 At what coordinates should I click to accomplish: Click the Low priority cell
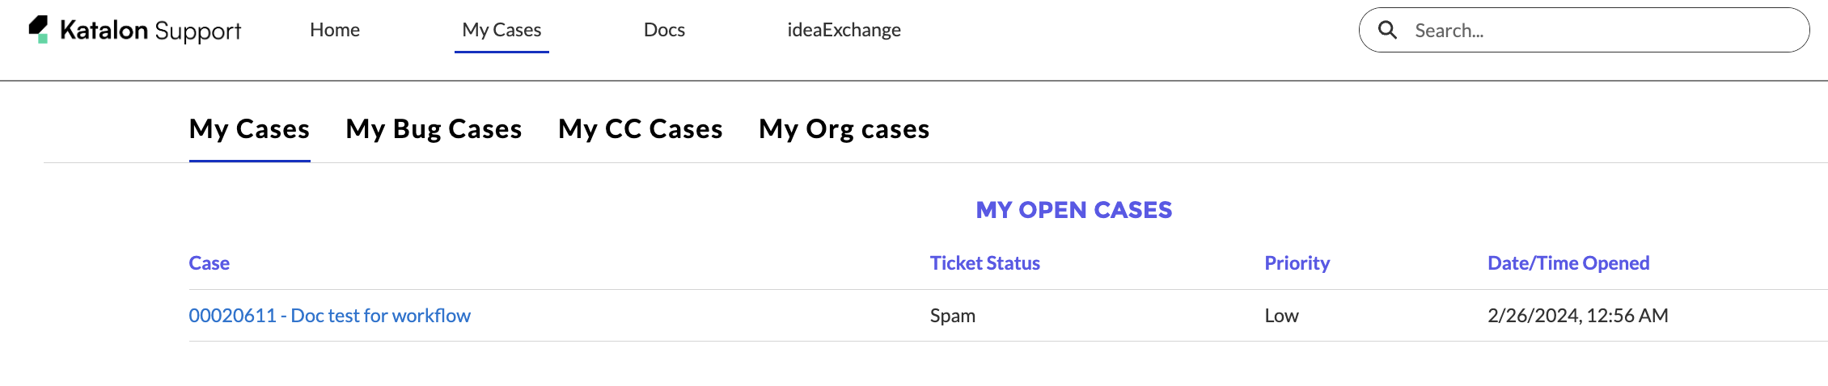(x=1281, y=316)
